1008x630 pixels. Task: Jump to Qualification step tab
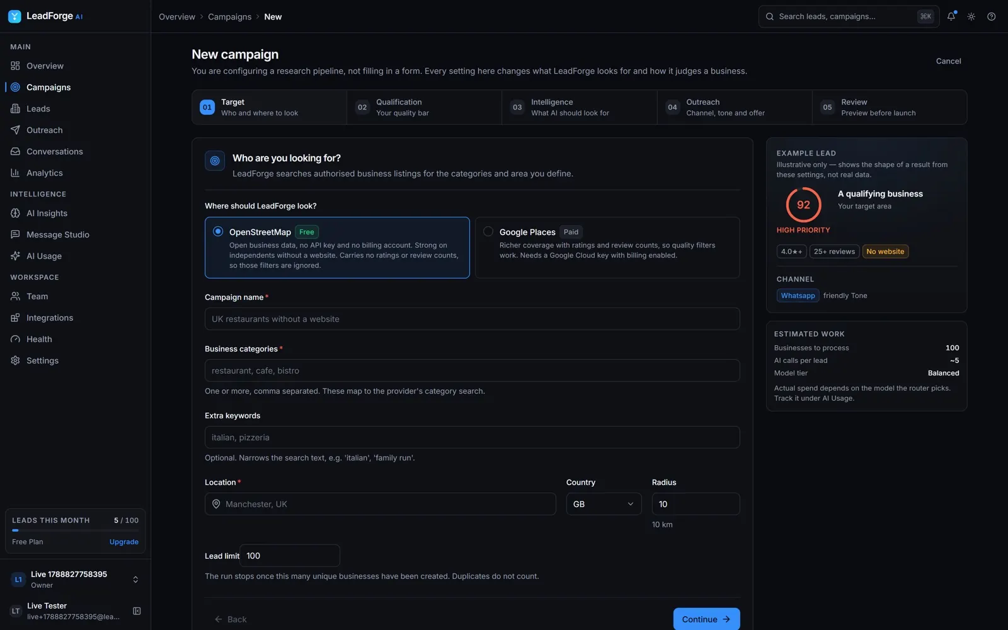click(x=424, y=107)
